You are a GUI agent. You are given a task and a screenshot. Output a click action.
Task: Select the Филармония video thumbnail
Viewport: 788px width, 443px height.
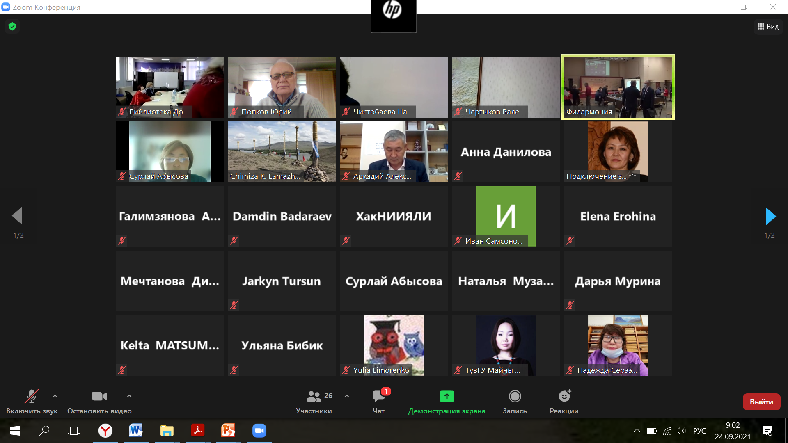(618, 87)
